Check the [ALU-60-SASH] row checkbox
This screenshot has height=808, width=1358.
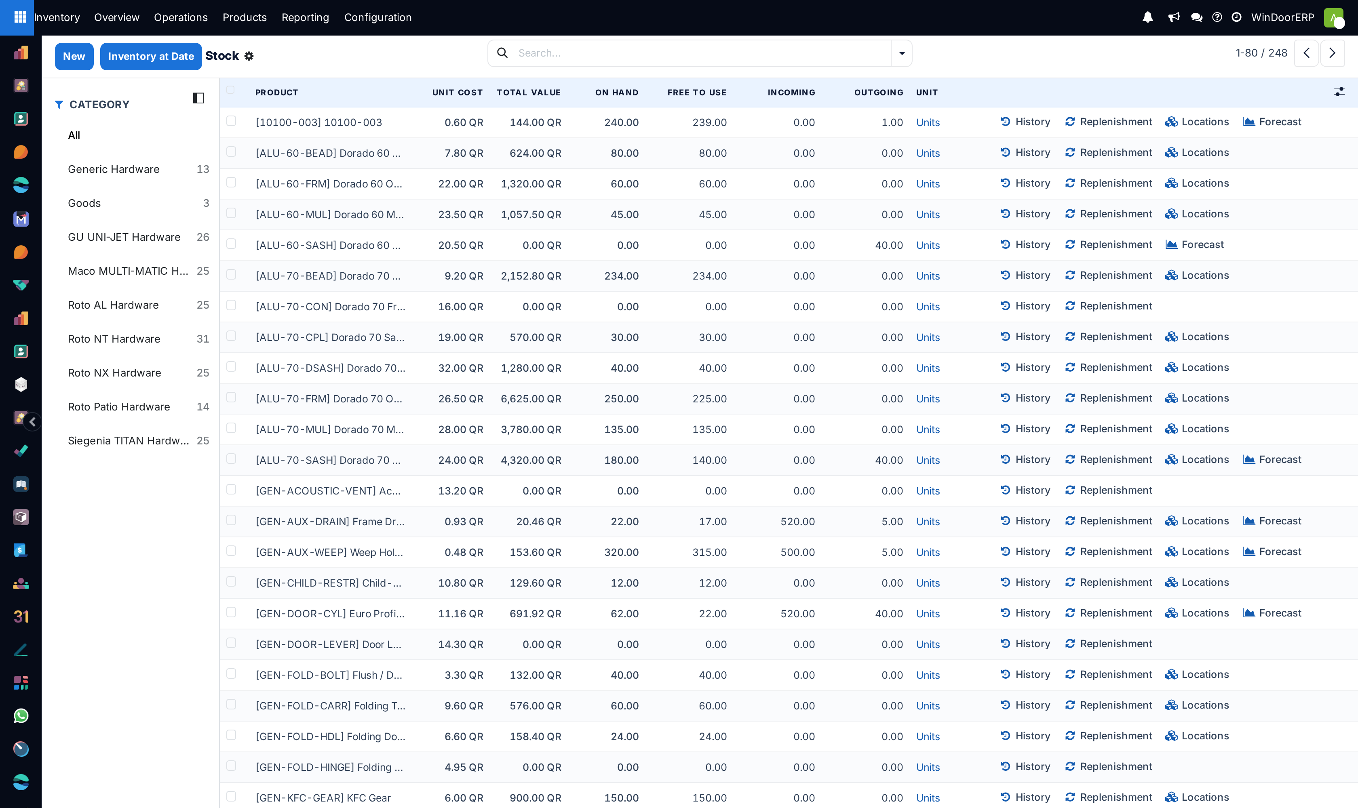tap(231, 243)
